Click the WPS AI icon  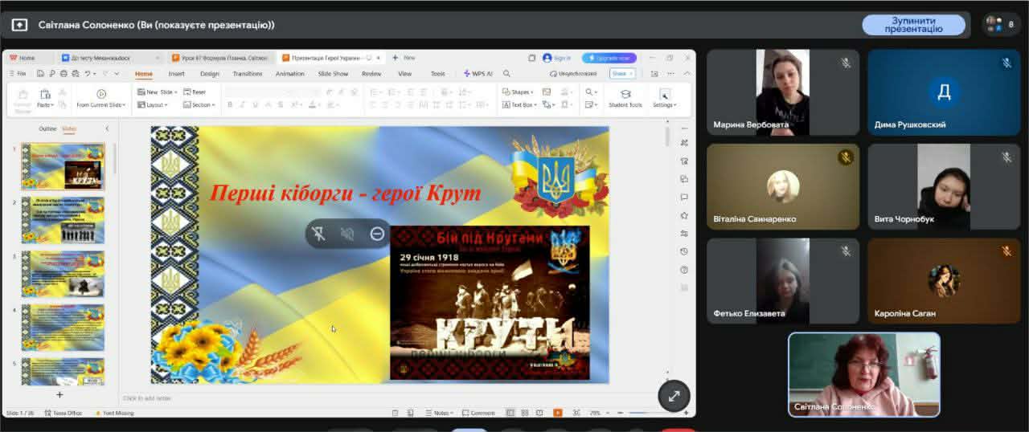click(478, 73)
